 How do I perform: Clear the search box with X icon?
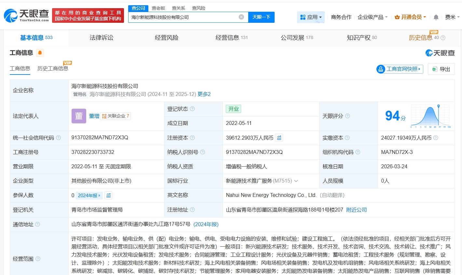[241, 17]
